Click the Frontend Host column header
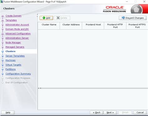The width and height of the screenshot is (148, 116). point(93,26)
